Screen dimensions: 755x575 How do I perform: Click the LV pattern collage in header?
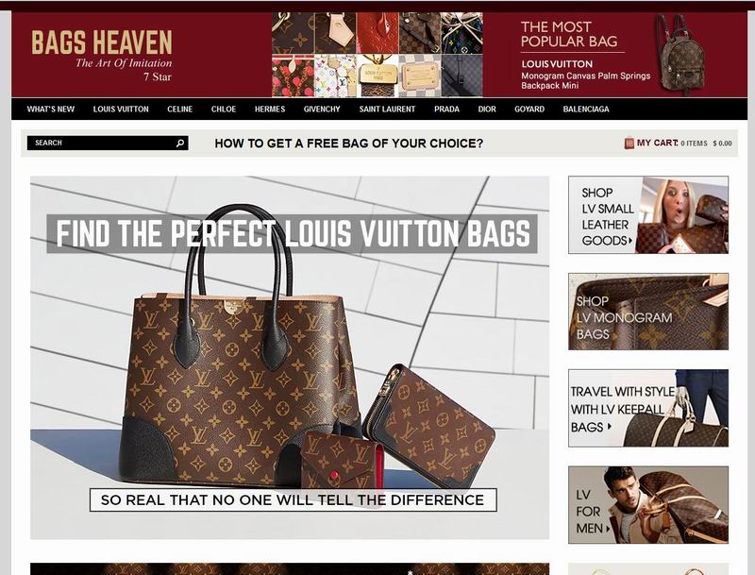click(377, 55)
